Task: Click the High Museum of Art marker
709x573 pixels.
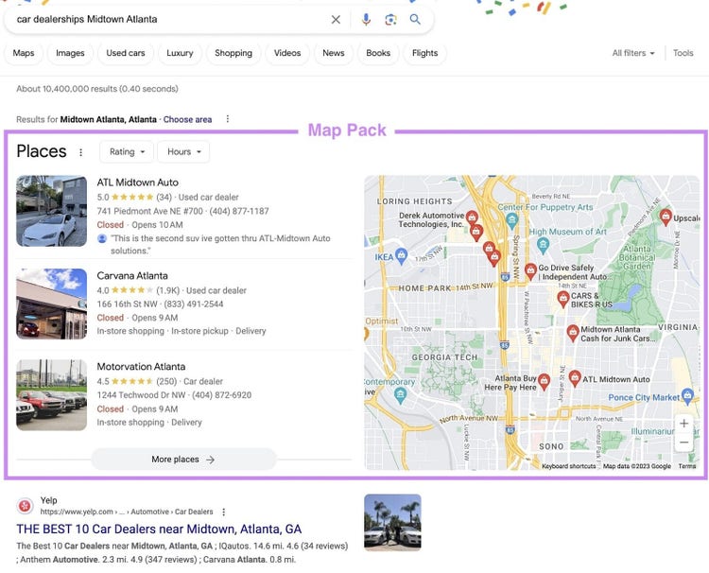Action: point(543,245)
